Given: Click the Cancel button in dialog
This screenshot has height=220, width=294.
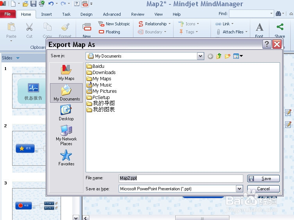Looking at the screenshot, I should [x=263, y=189].
